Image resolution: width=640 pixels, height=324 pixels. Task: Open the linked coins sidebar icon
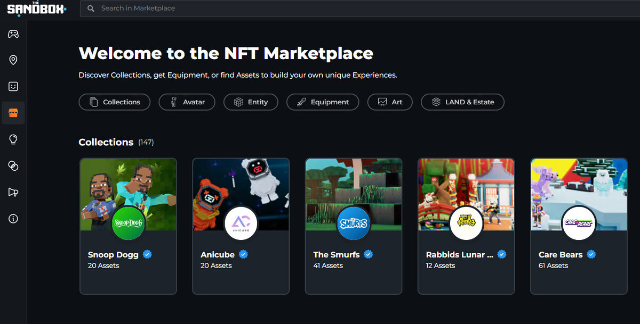[x=13, y=166]
